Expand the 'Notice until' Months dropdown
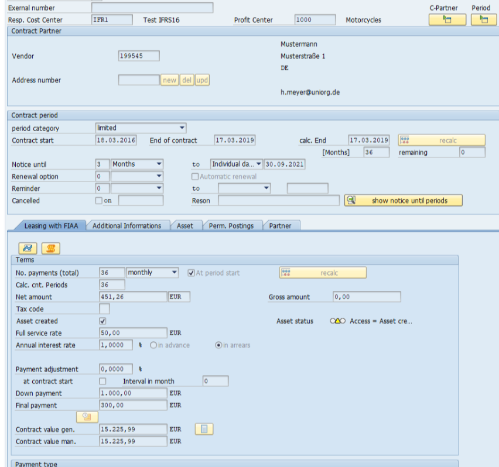Screen dimensions: 499x467 pyautogui.click(x=159, y=164)
